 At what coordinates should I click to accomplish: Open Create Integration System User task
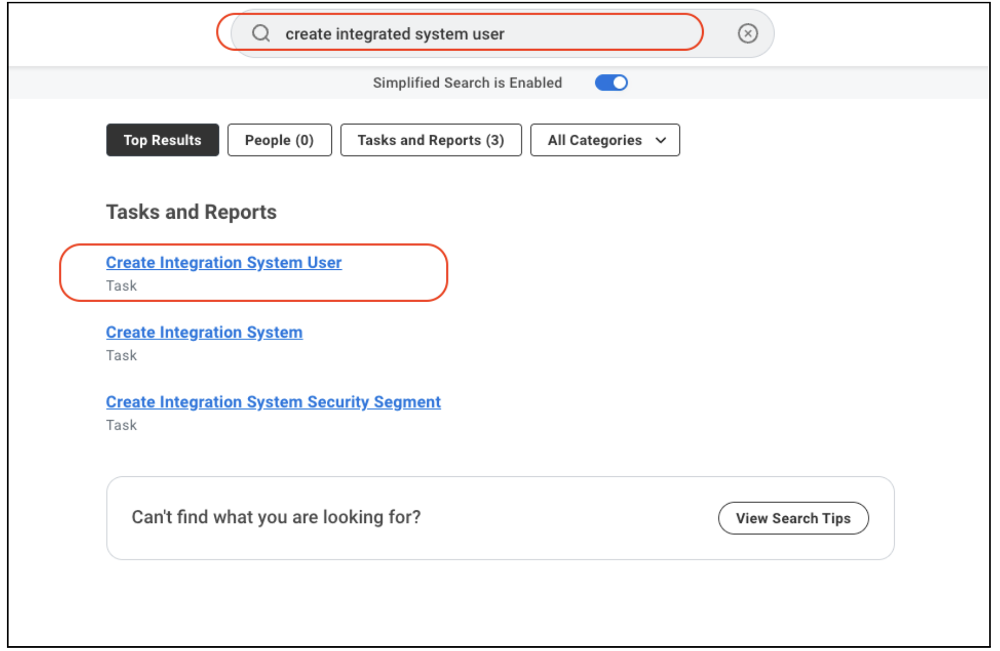point(224,263)
